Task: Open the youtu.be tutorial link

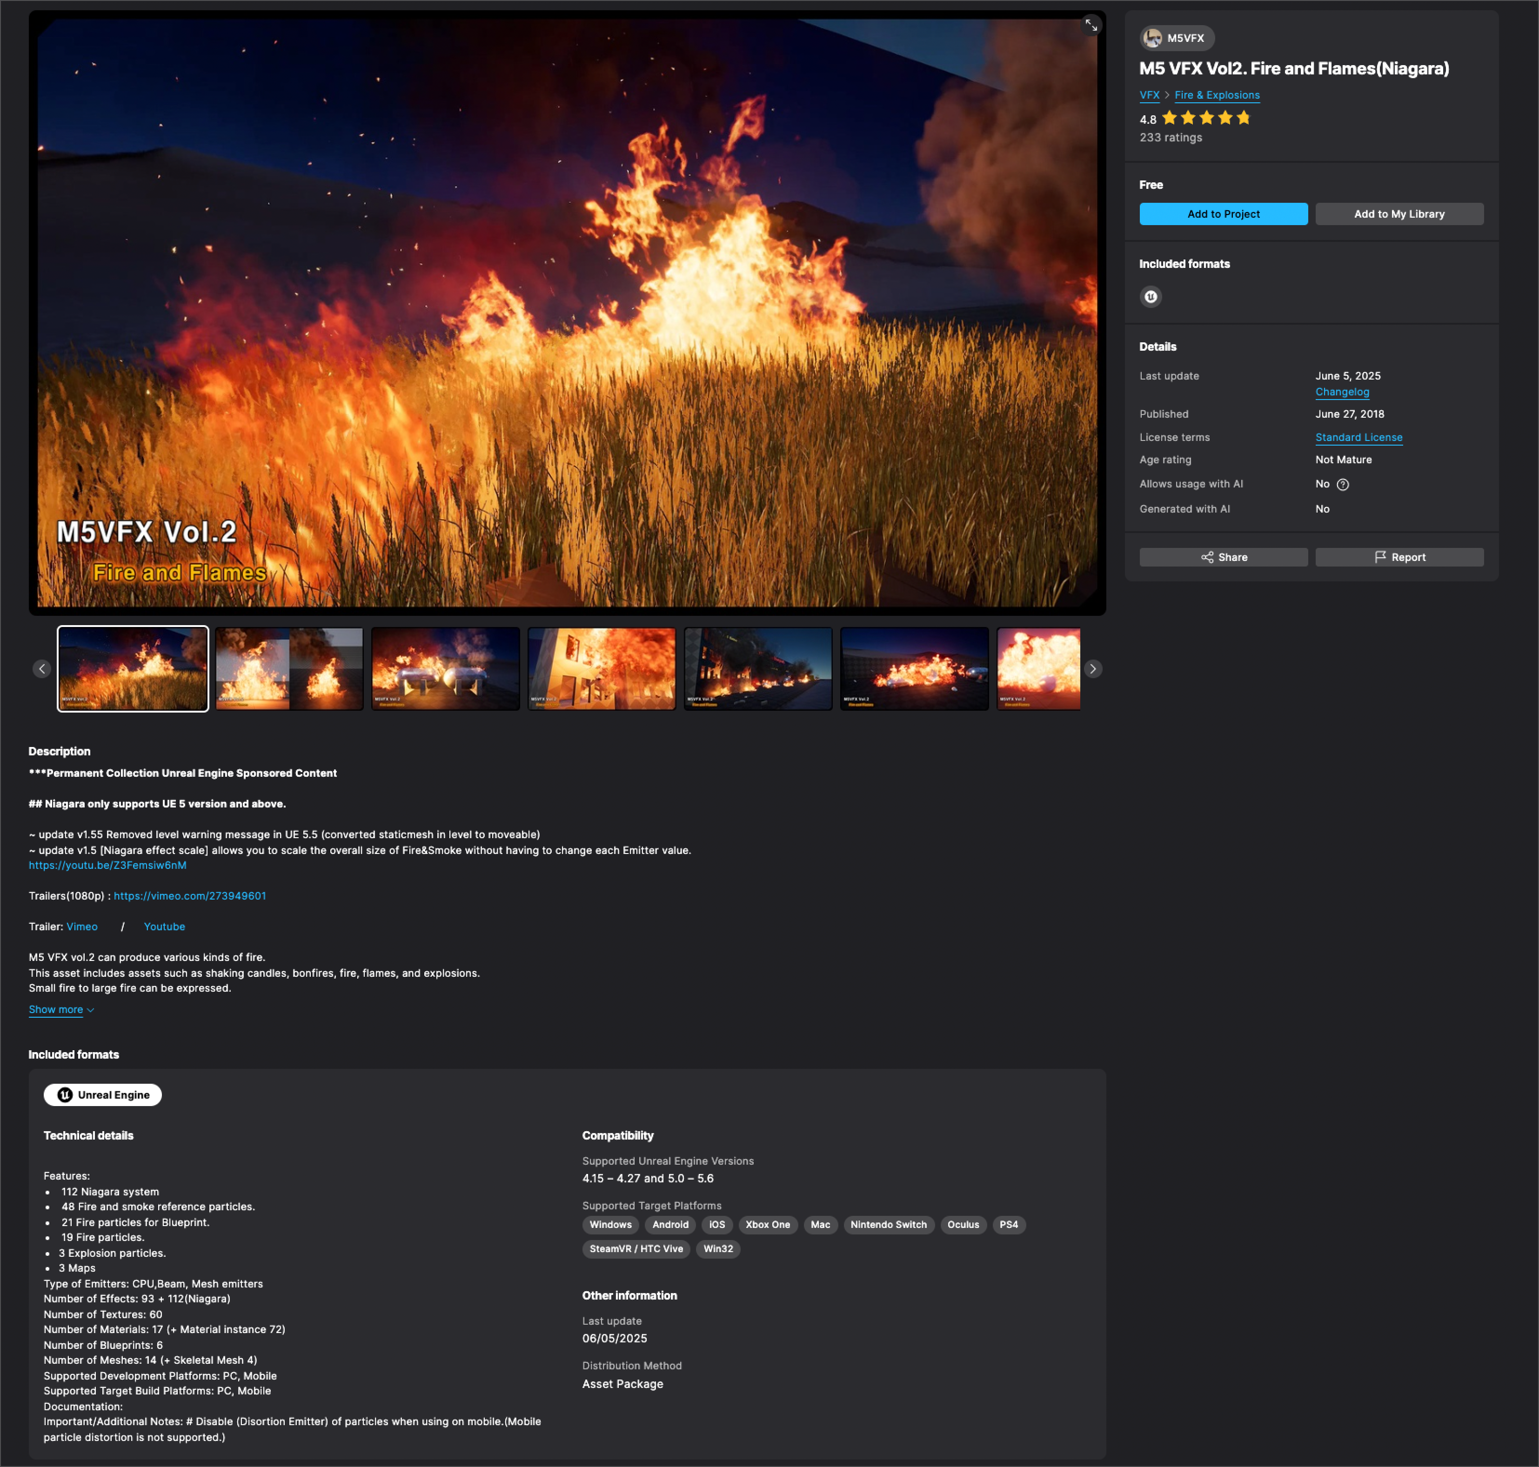Action: pyautogui.click(x=107, y=865)
